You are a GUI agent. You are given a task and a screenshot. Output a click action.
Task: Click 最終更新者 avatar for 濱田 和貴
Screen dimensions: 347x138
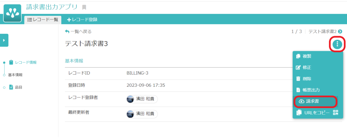pyautogui.click(x=130, y=114)
